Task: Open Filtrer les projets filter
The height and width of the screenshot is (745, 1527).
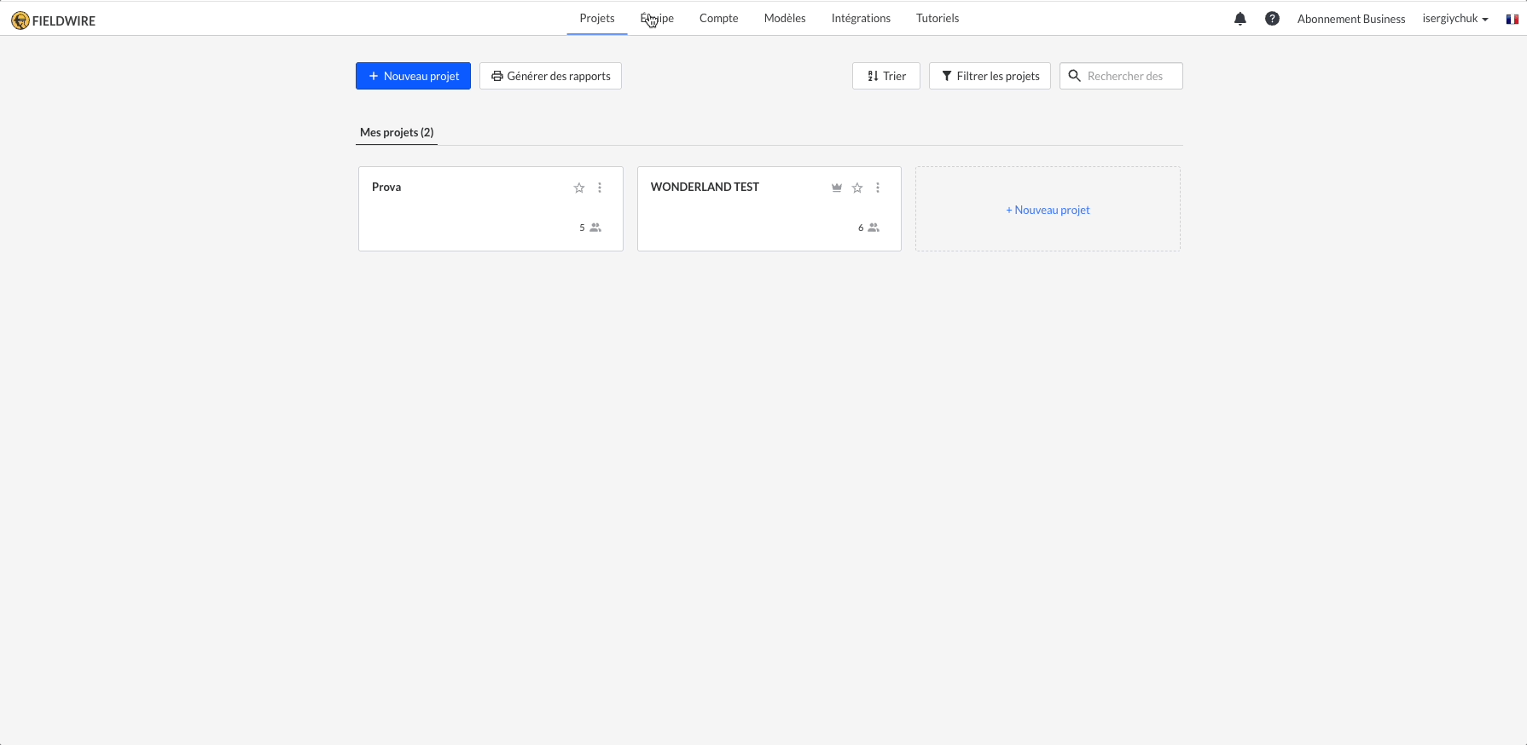Action: click(x=990, y=76)
